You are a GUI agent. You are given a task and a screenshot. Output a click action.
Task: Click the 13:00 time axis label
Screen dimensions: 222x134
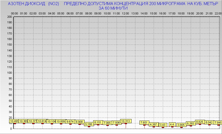(x=135, y=13)
